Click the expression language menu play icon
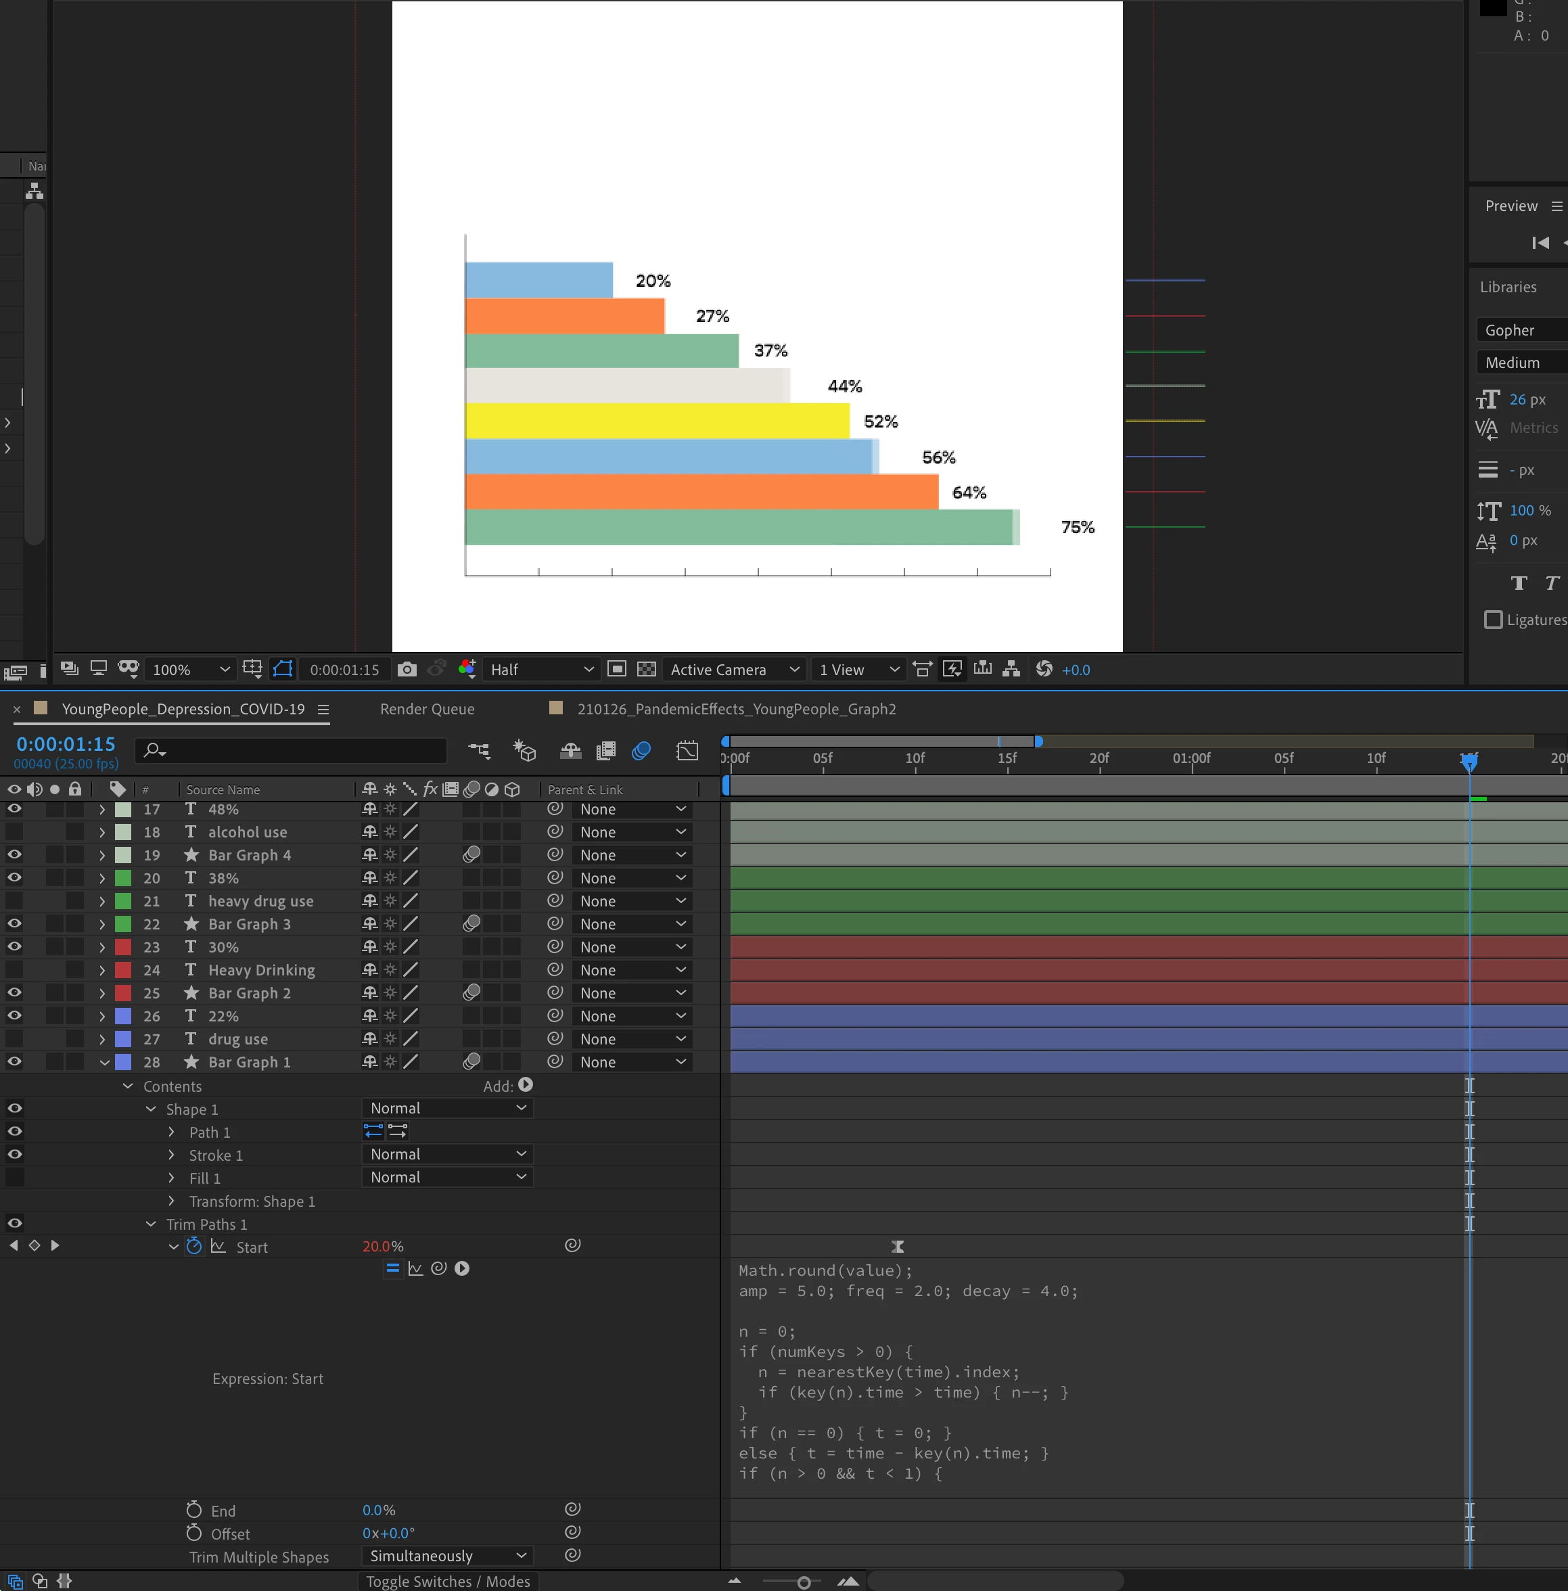This screenshot has height=1591, width=1568. pos(462,1268)
